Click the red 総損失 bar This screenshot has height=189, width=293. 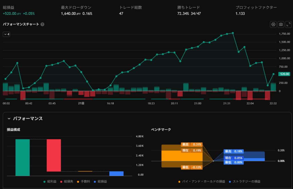point(54,155)
